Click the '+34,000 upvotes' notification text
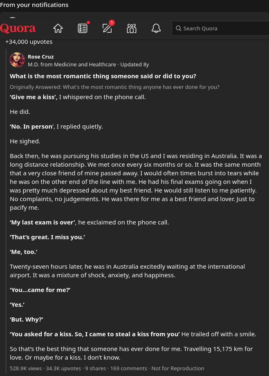Screen dimensions: 269x376 tap(29, 42)
